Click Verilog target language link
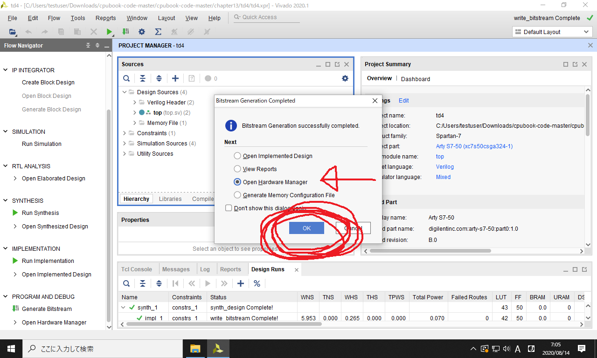Image resolution: width=597 pixels, height=358 pixels. tap(444, 167)
